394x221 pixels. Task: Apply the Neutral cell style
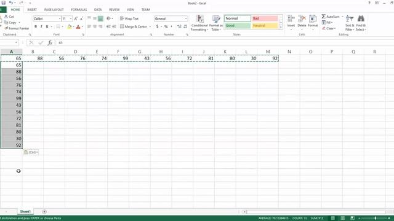(265, 26)
